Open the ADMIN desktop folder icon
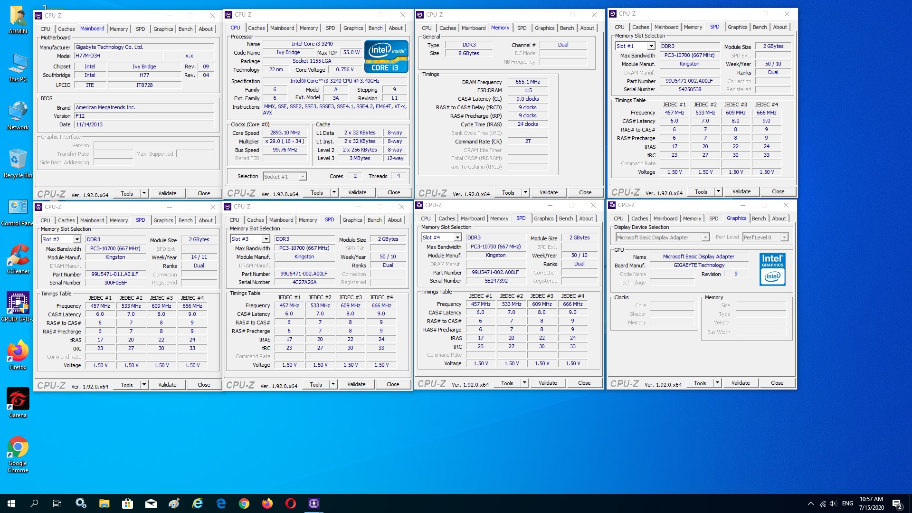This screenshot has height=513, width=912. coord(18,20)
